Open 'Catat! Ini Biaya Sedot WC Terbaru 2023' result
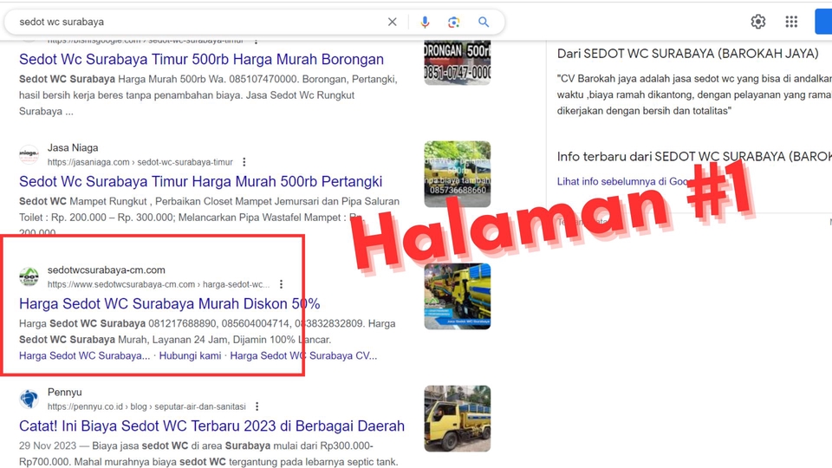Screen dimensions: 832x468 pos(211,426)
